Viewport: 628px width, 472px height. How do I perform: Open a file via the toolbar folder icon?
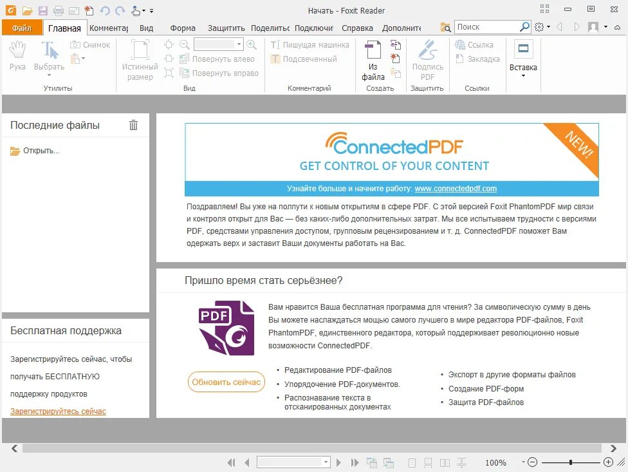point(27,11)
